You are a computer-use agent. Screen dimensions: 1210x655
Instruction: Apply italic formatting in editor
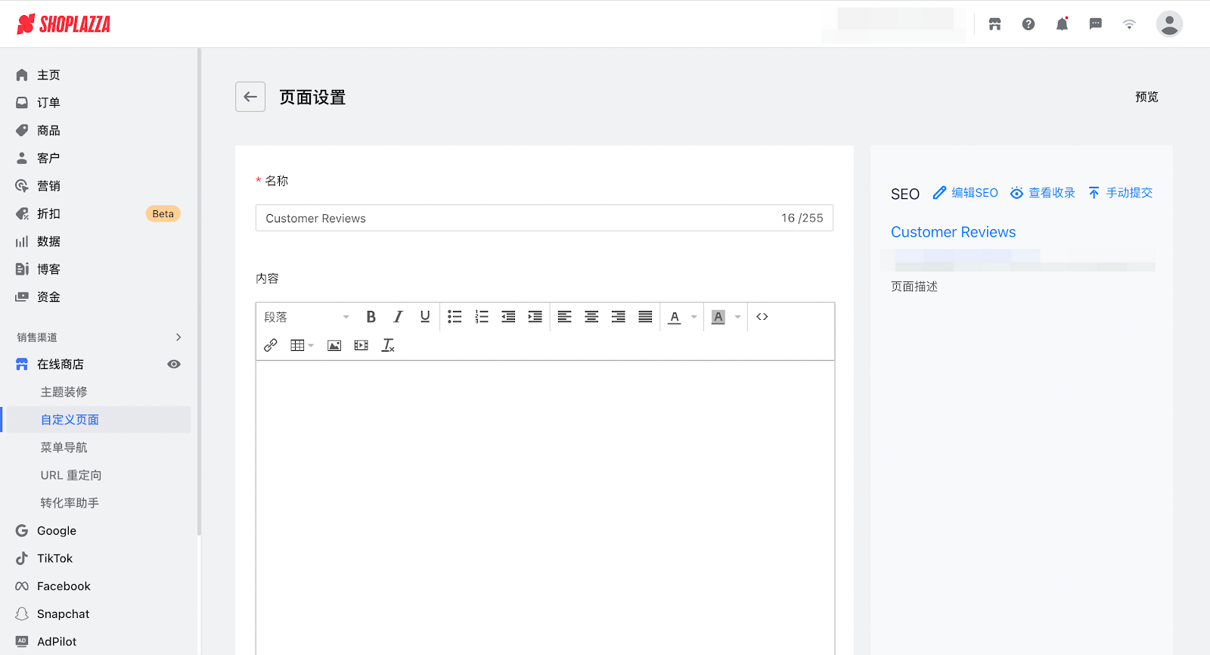(x=398, y=317)
